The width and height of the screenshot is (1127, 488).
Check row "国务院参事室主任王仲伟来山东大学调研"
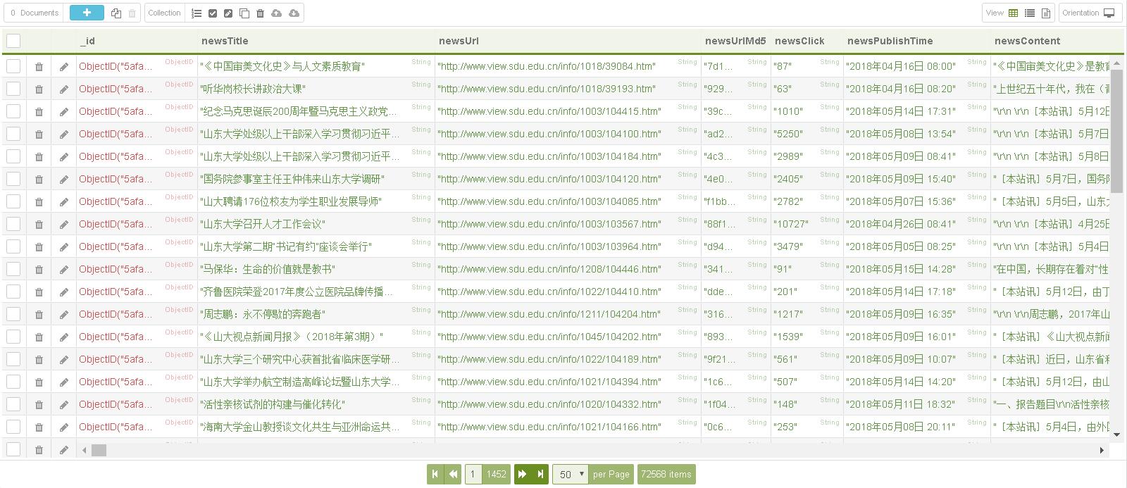click(13, 179)
